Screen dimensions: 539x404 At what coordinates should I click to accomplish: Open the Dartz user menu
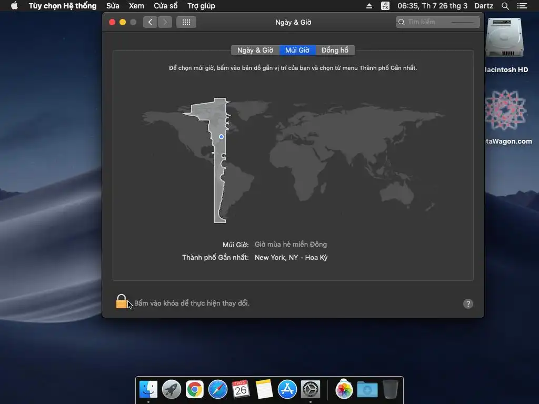click(x=484, y=6)
